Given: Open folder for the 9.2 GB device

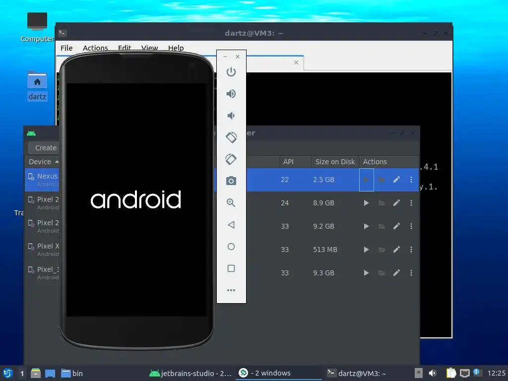Looking at the screenshot, I should [x=381, y=226].
